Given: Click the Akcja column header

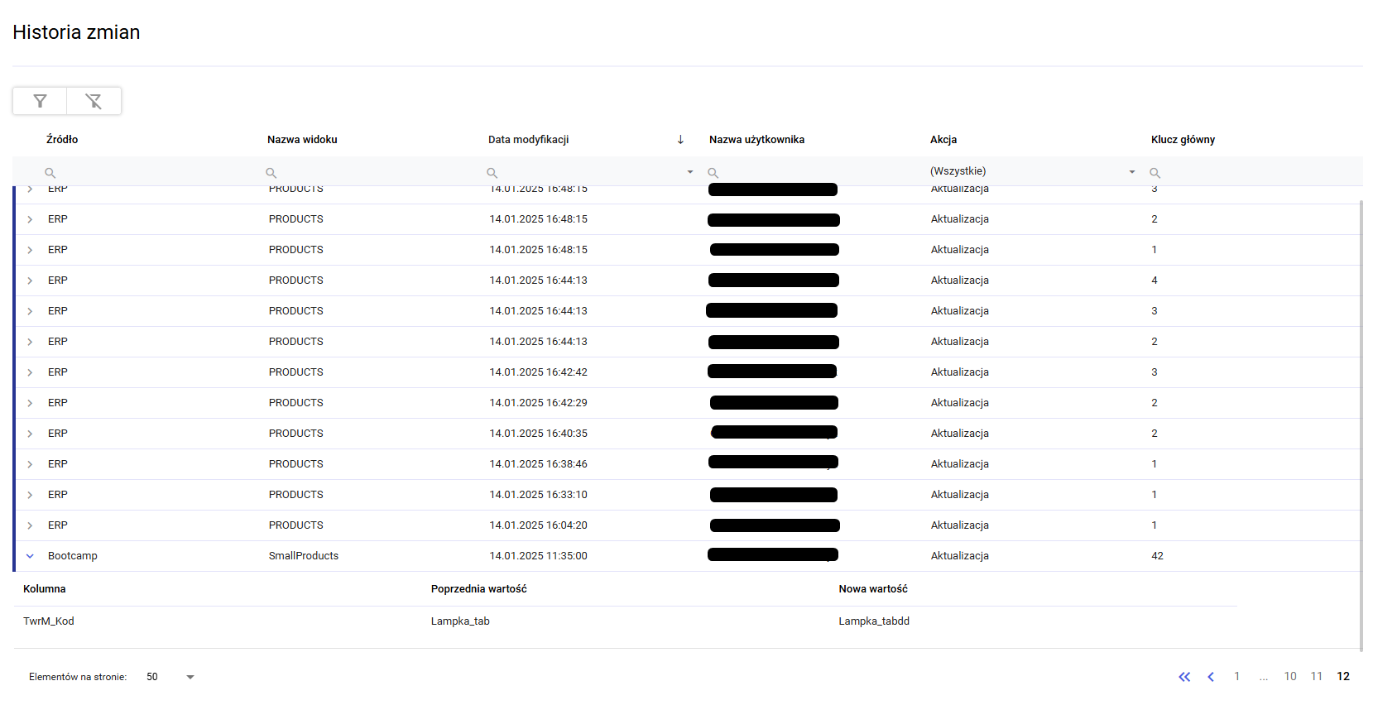Looking at the screenshot, I should (x=943, y=140).
